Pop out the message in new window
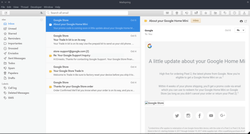This screenshot has width=250, height=134. pos(245,21)
